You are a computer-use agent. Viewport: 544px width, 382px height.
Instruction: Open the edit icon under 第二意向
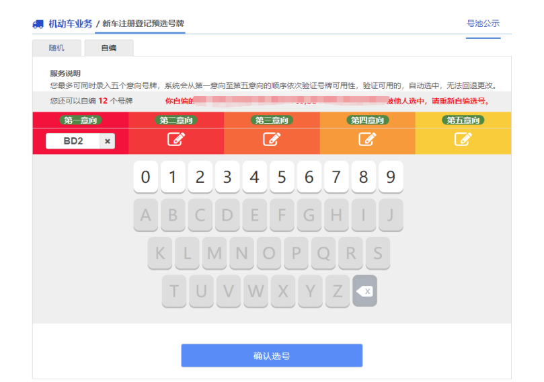click(176, 139)
